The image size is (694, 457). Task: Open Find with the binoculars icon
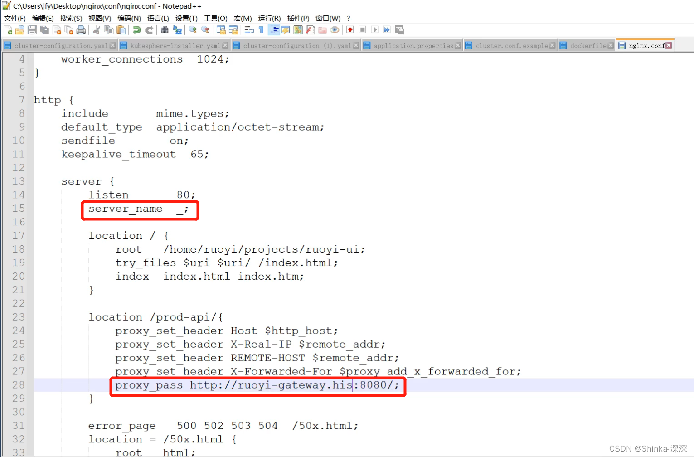[165, 30]
